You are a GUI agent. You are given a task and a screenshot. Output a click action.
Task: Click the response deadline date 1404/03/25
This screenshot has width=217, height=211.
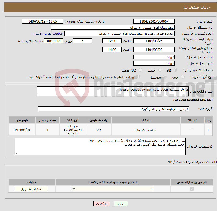click(154, 41)
